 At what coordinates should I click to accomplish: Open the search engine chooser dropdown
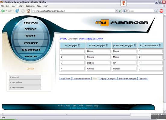pyautogui.click(x=127, y=11)
